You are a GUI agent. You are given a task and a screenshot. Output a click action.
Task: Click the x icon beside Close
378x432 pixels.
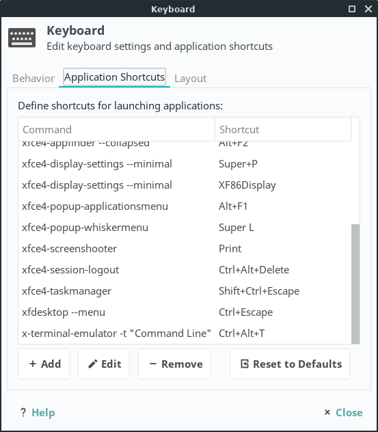[327, 412]
